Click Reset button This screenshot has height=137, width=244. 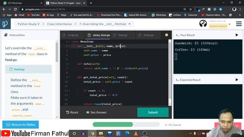72,112
